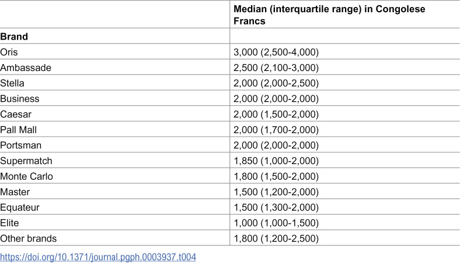Click the Portsman brand cell

click(20, 145)
